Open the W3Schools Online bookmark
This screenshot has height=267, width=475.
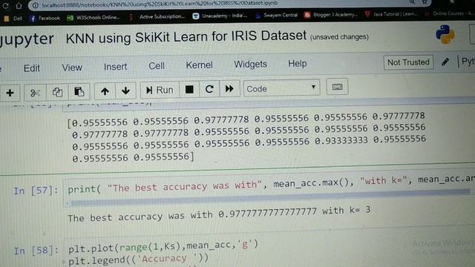[x=94, y=18]
